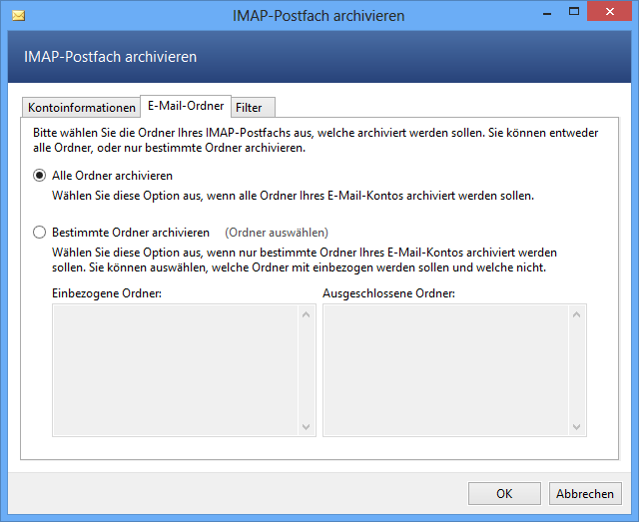Click the '(Ordner auswählen)' link
The image size is (639, 522).
coord(277,233)
